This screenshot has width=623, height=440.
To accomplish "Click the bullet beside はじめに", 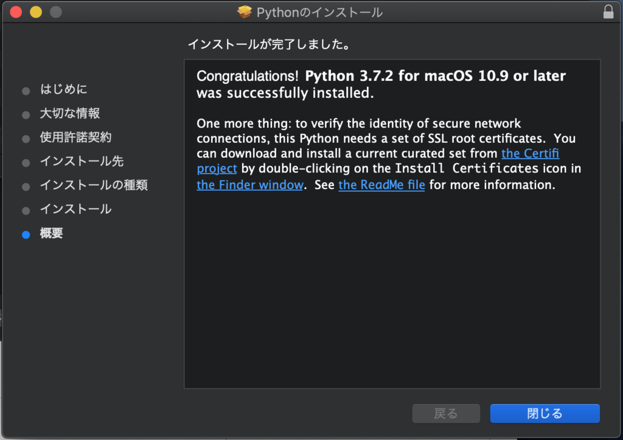I will click(25, 91).
